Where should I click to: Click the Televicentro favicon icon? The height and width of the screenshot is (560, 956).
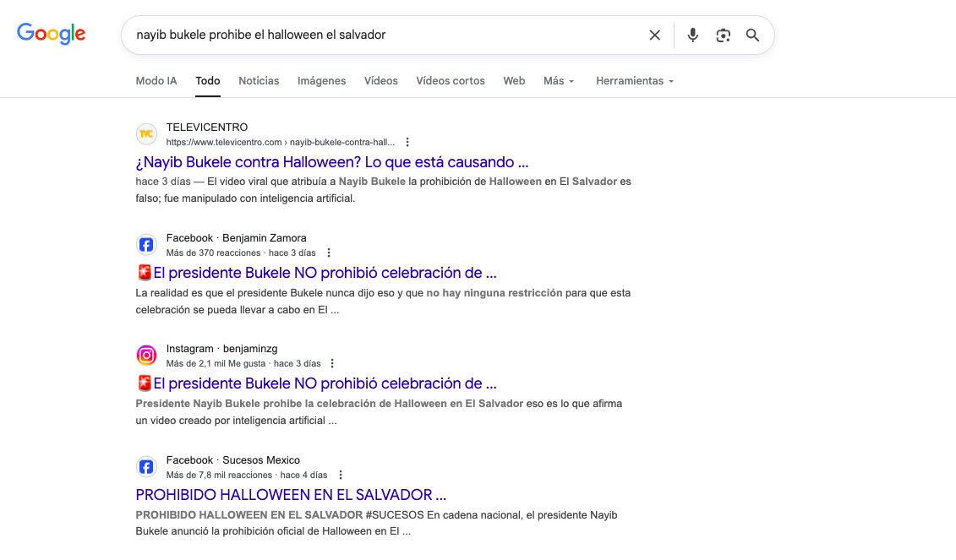coord(146,134)
